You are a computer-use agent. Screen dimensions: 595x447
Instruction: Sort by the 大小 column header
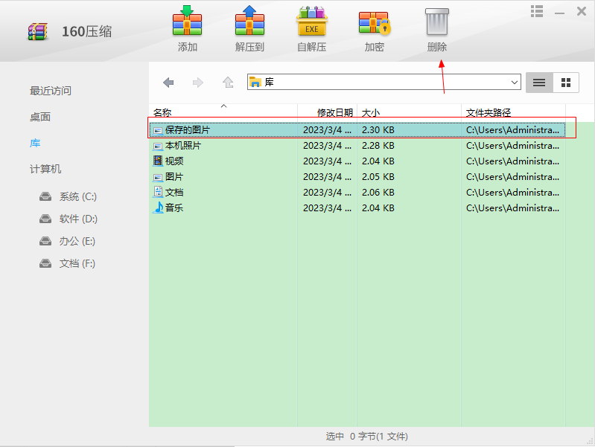point(409,112)
